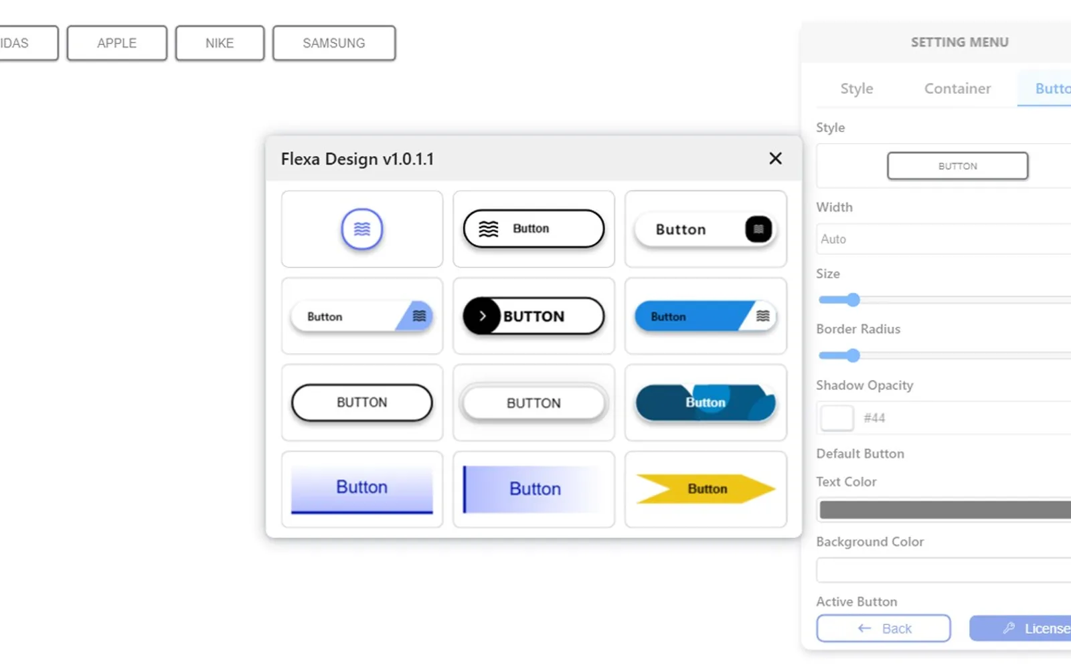Open the Background Color picker
1071x669 pixels.
coord(944,570)
